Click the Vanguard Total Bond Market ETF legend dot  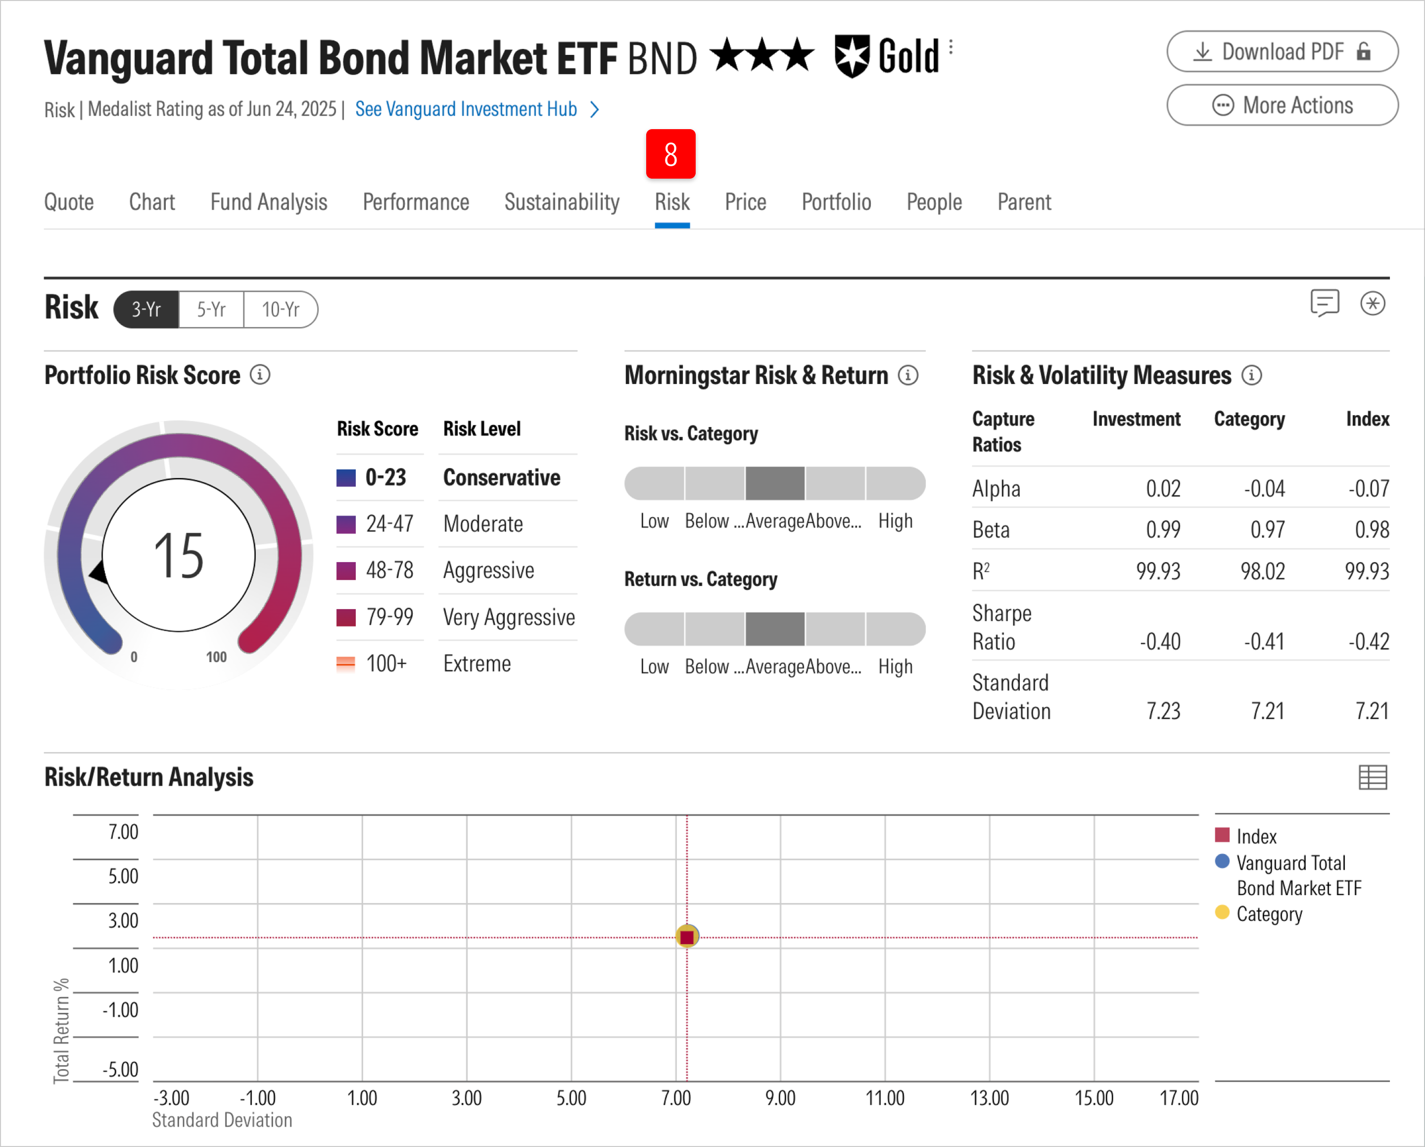coord(1222,861)
